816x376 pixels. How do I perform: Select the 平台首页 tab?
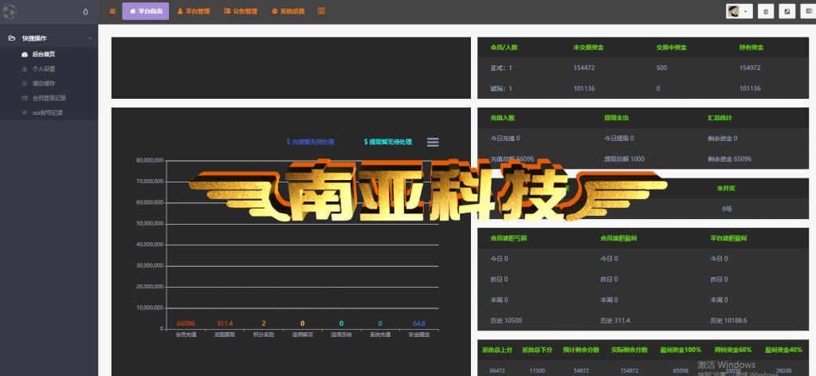click(x=146, y=11)
